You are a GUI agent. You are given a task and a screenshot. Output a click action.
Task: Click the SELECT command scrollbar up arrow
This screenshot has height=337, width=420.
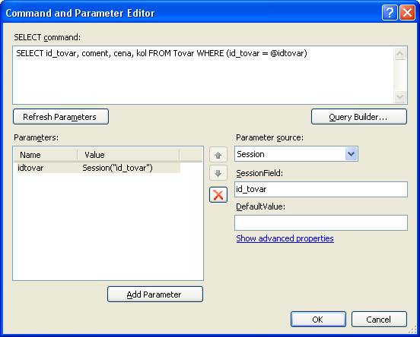click(x=400, y=54)
